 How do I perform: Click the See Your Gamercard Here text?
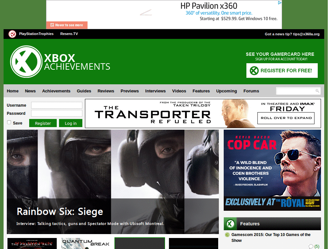tap(280, 54)
